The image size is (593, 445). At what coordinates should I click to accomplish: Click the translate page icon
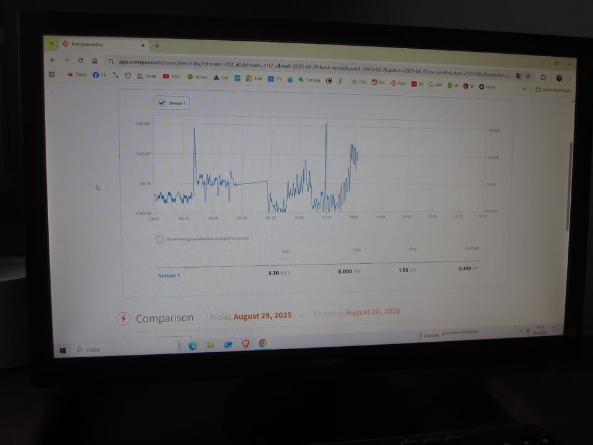[518, 76]
